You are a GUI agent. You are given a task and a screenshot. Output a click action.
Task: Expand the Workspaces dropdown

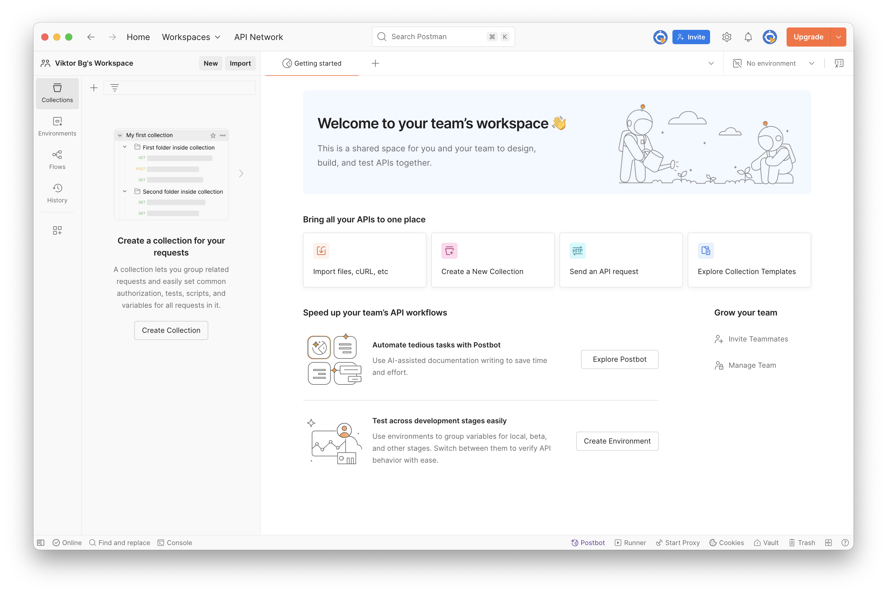pyautogui.click(x=191, y=37)
